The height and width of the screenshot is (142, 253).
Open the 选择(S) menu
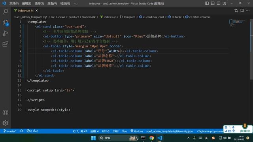pyautogui.click(x=39, y=4)
